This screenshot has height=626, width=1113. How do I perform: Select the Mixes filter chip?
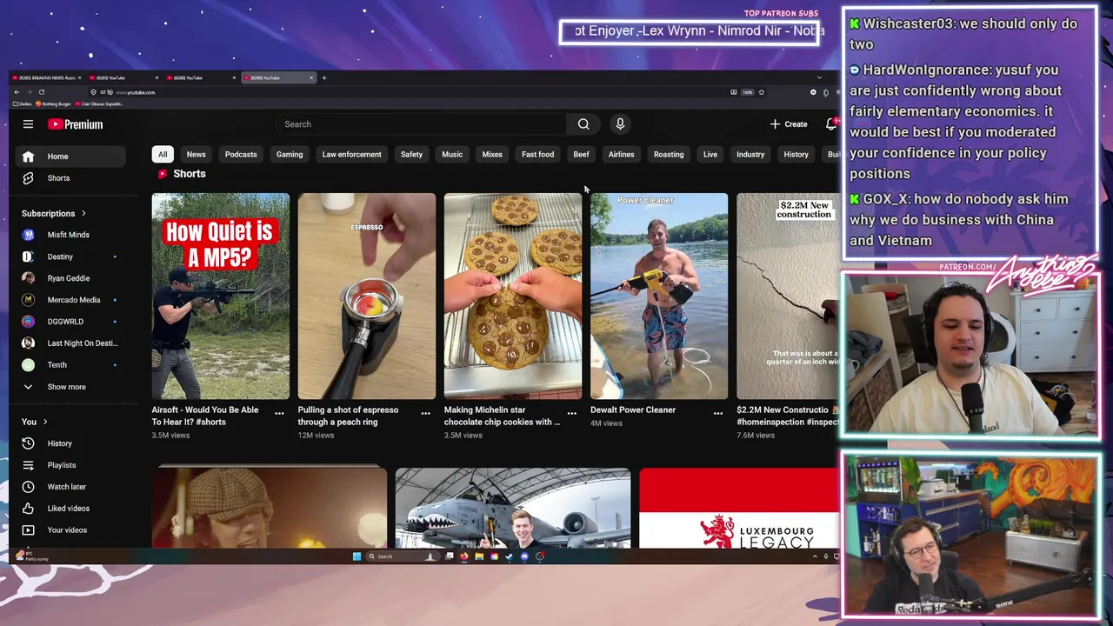click(x=492, y=154)
